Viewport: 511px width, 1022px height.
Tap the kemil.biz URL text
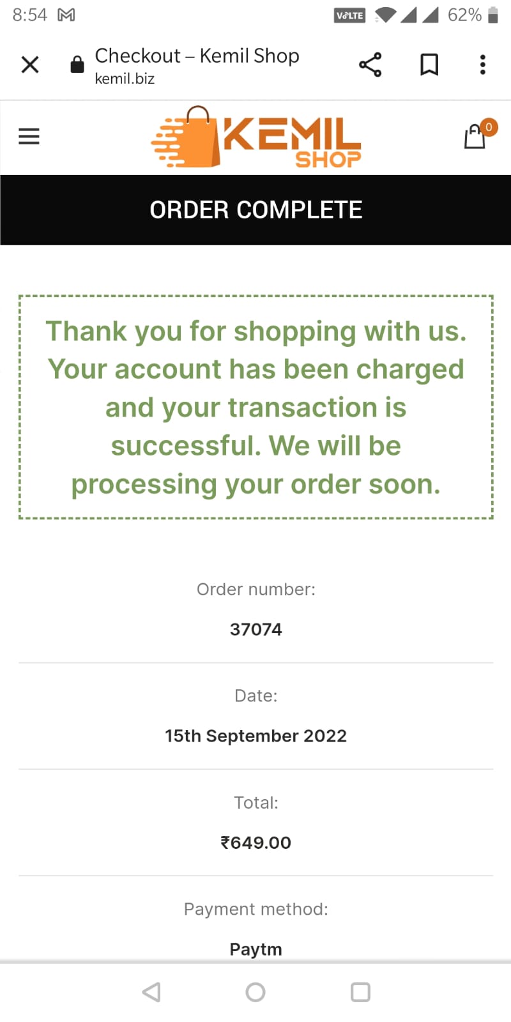click(x=125, y=79)
